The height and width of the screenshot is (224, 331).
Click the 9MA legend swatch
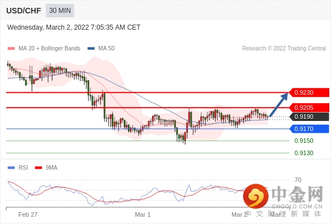pyautogui.click(x=38, y=168)
